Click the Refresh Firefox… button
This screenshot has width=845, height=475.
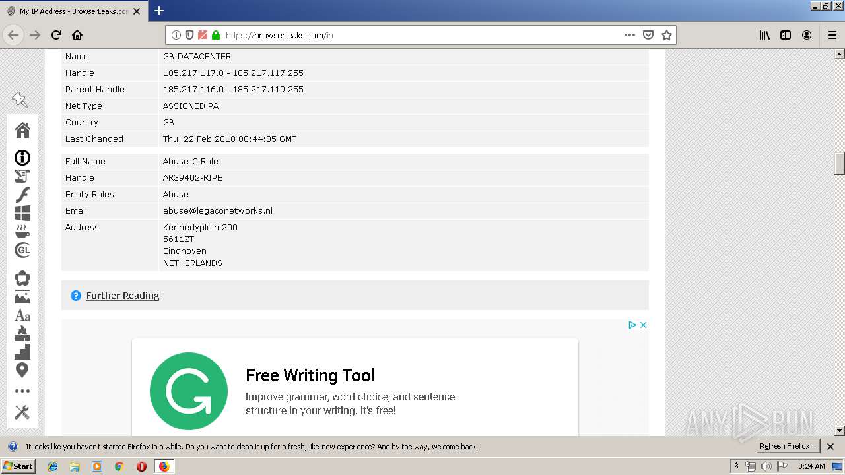coord(788,447)
